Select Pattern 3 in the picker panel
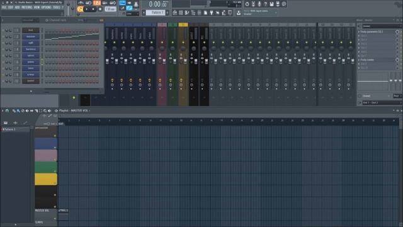403x227 pixels. tap(15, 129)
